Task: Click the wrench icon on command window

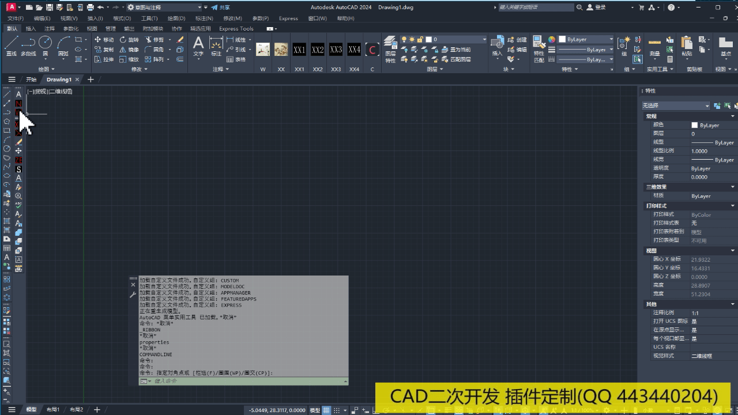Action: point(133,295)
